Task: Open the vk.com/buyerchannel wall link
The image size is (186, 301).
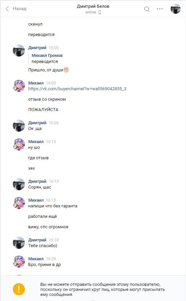Action: [x=77, y=89]
